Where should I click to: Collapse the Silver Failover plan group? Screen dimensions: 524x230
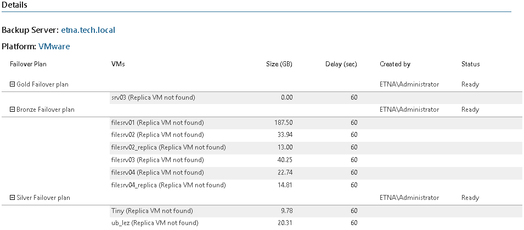(x=13, y=198)
